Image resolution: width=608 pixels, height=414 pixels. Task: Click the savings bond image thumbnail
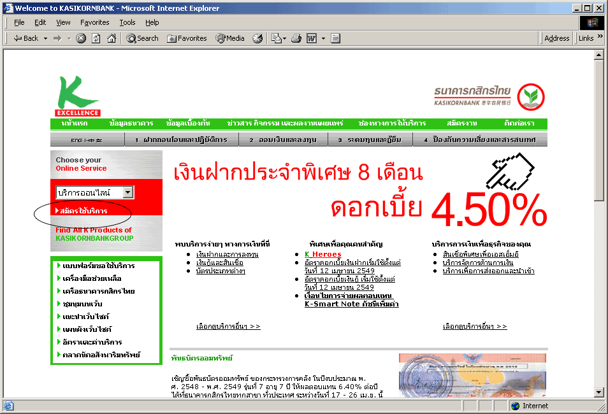click(x=472, y=375)
